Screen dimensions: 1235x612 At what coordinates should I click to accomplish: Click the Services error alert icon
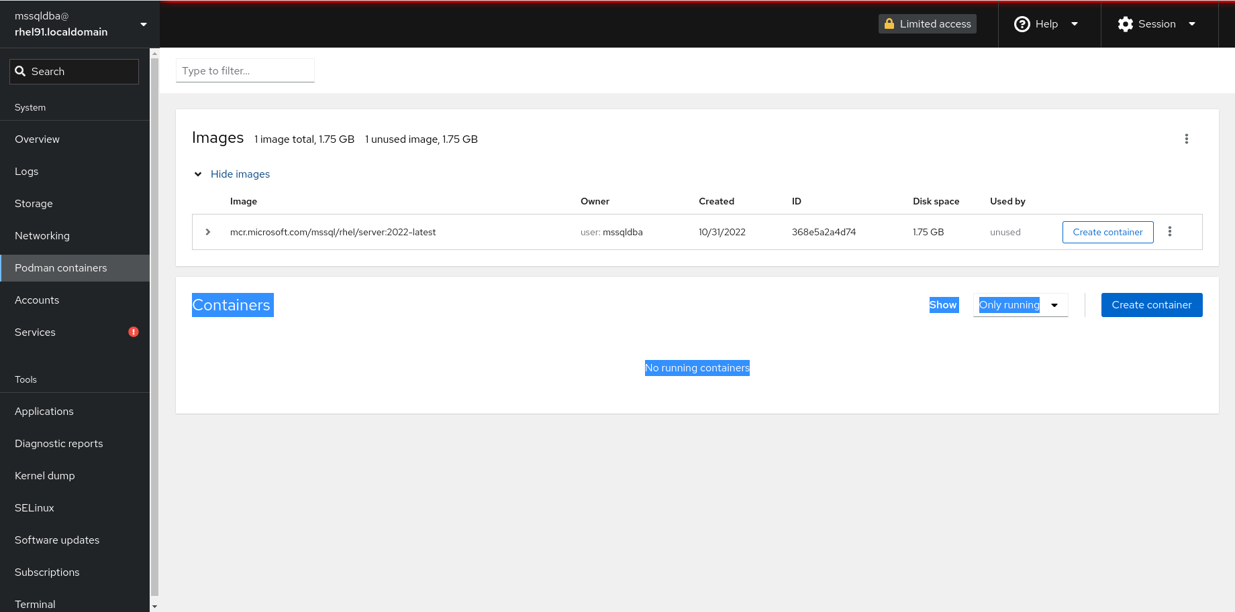[134, 332]
